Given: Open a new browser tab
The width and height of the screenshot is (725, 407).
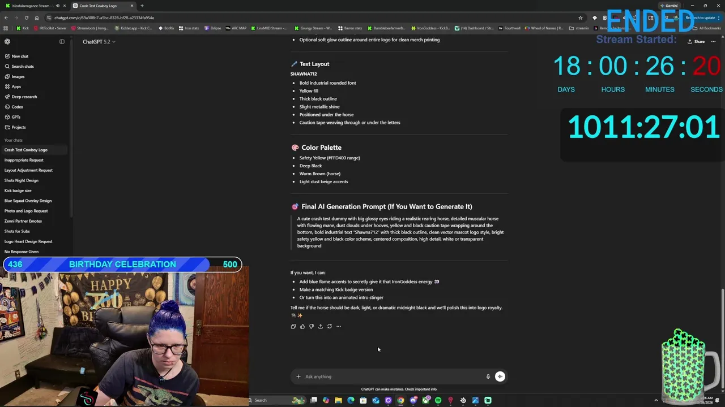Looking at the screenshot, I should (142, 6).
